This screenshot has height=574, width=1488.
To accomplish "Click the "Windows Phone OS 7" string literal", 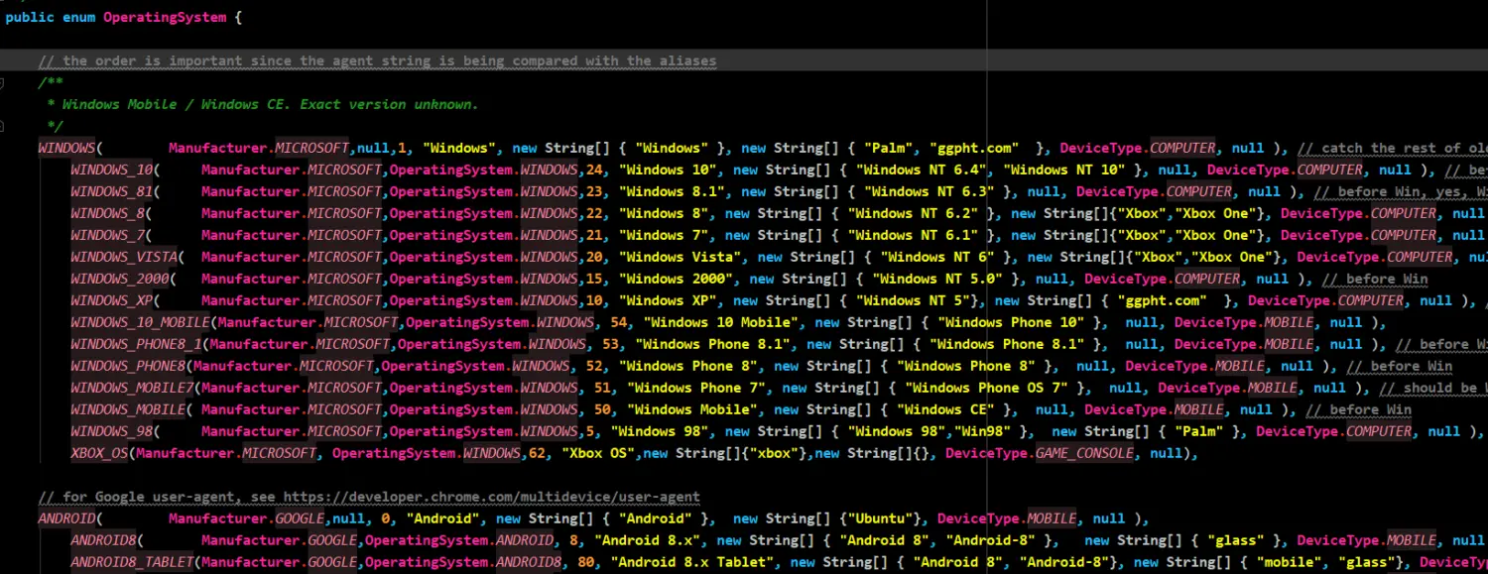I will pos(987,388).
